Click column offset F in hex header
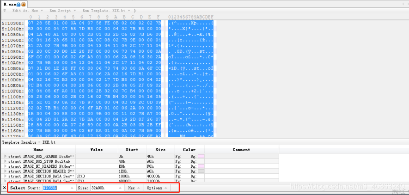 (158, 17)
